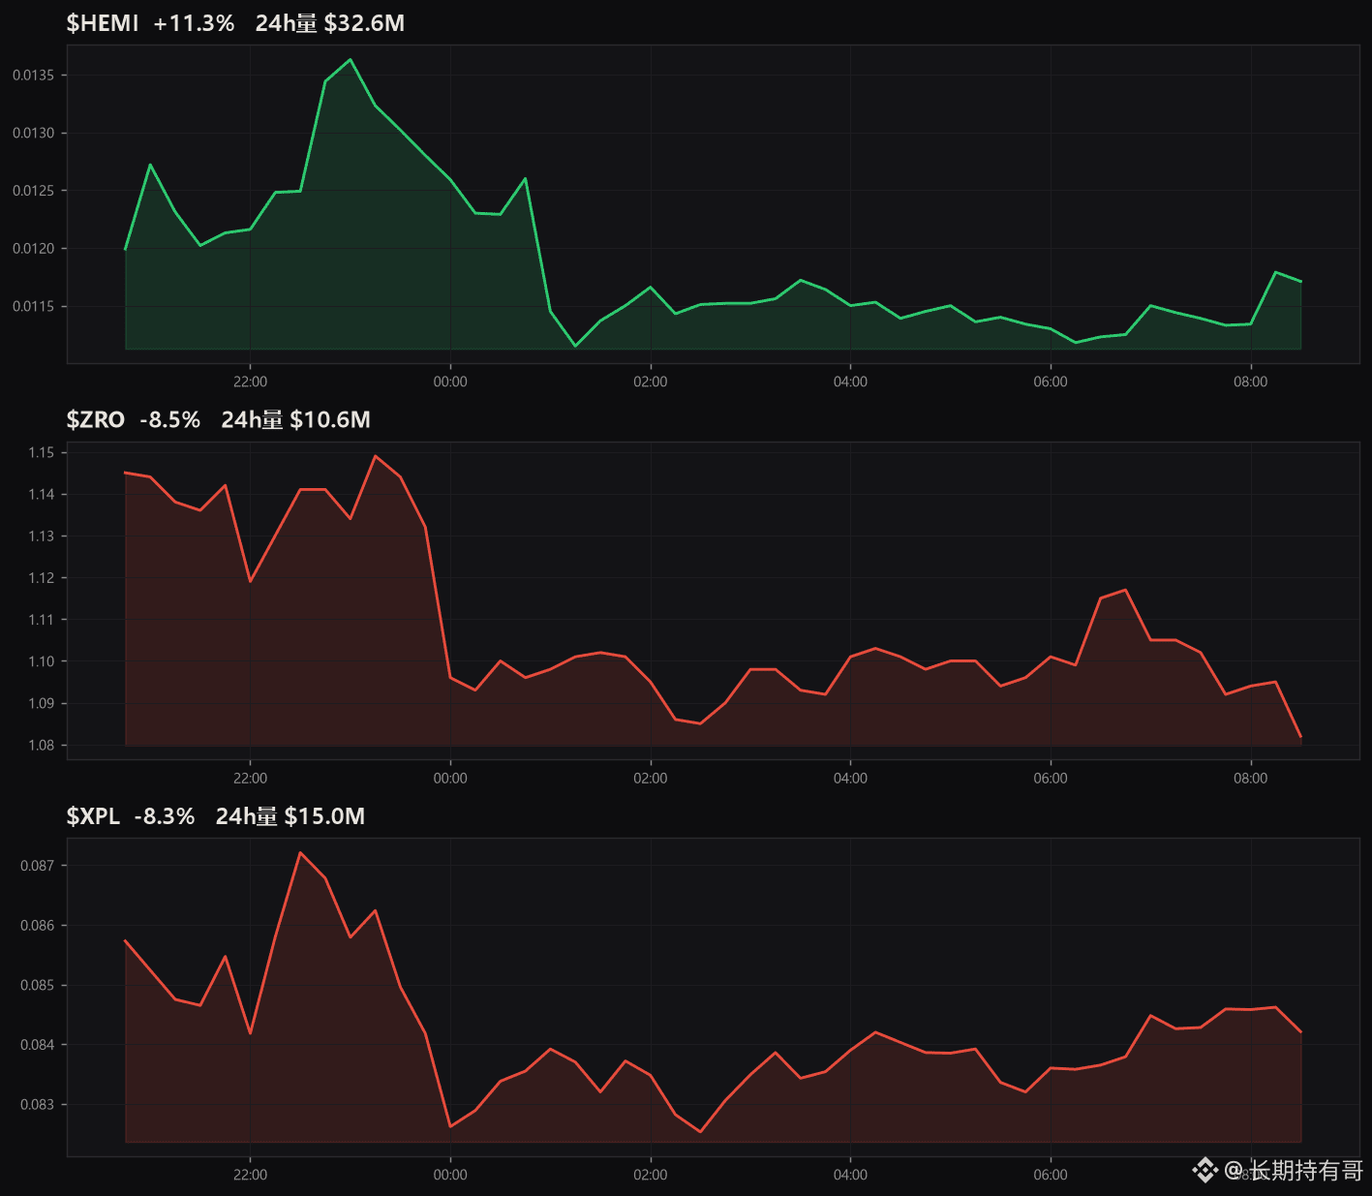Viewport: 1372px width, 1196px height.
Task: Click the 22:00 time label under ZRO chart
Action: 250,779
